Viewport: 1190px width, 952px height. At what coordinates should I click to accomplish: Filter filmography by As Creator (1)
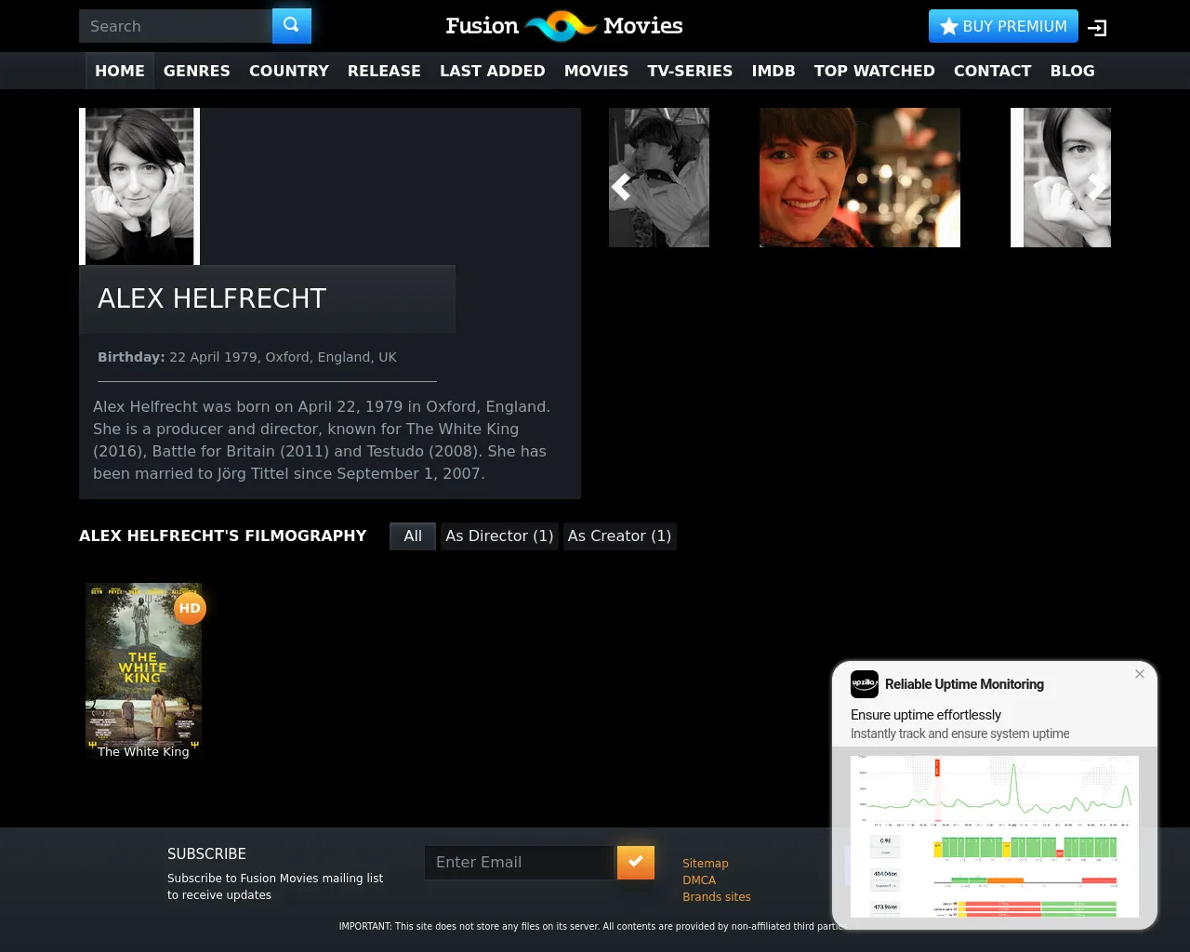[619, 536]
